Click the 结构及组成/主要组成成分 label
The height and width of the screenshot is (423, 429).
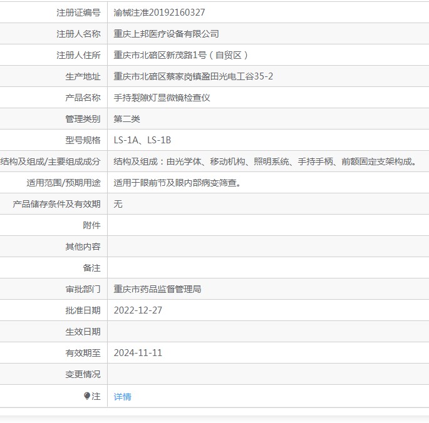click(x=50, y=161)
